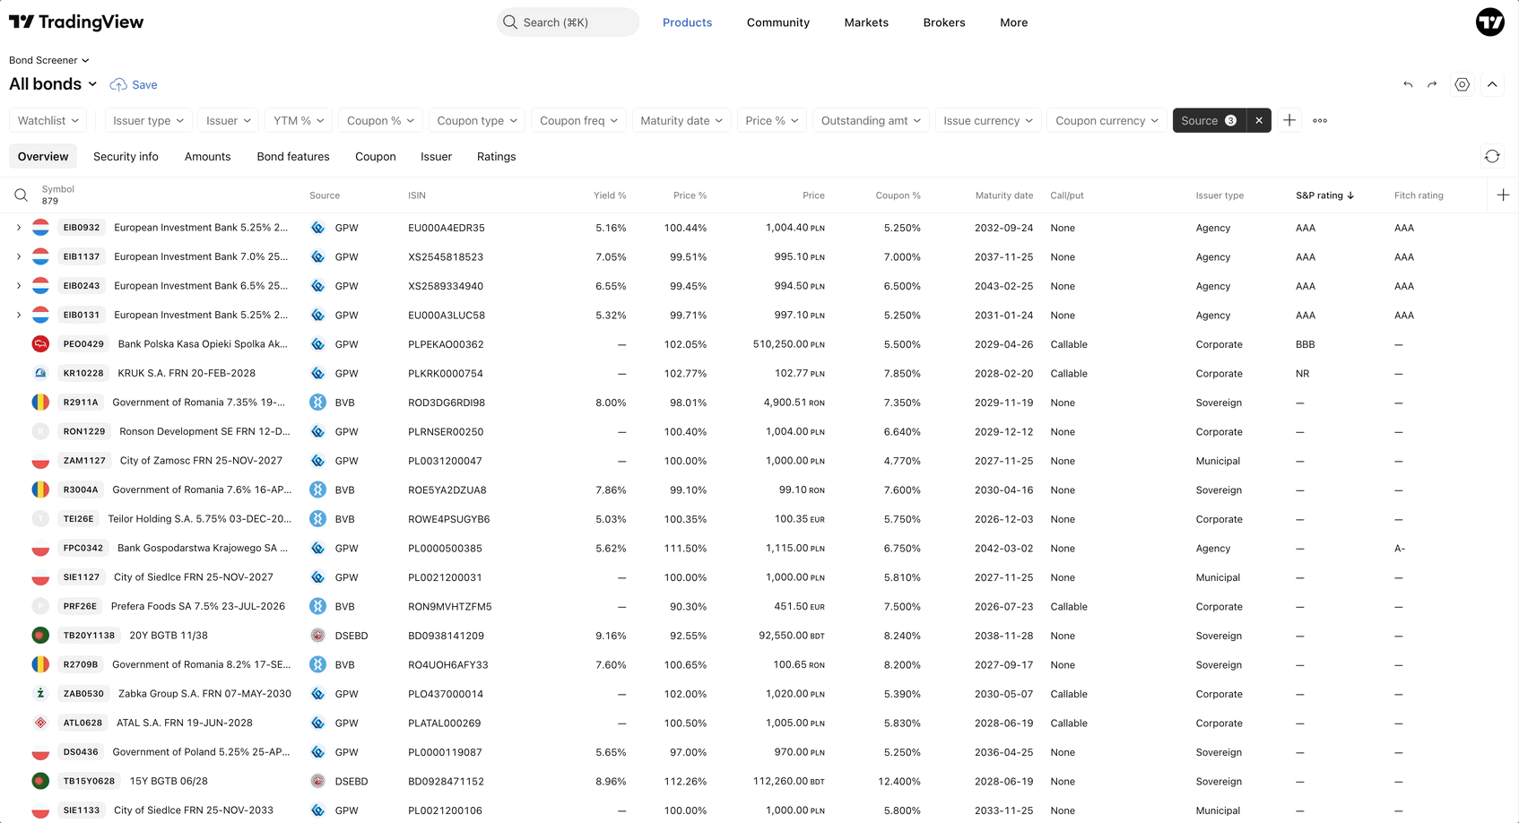Open the Brokers menu

(944, 22)
